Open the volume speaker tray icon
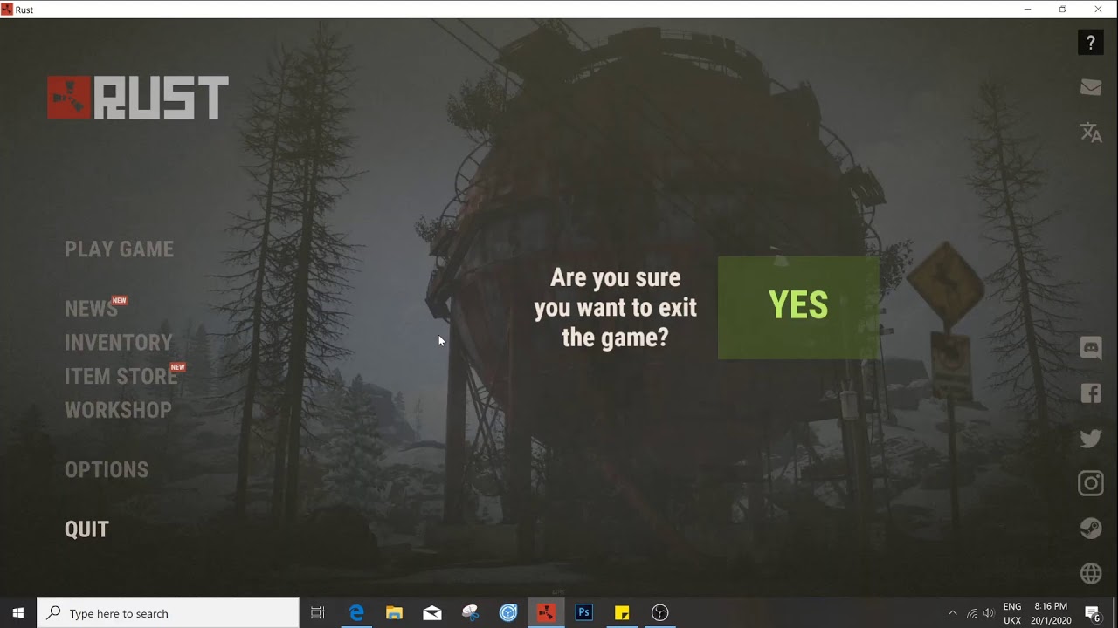This screenshot has height=628, width=1118. [x=989, y=613]
